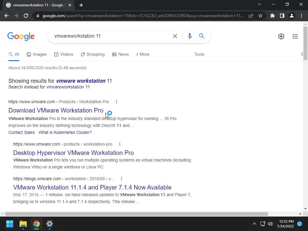Screen dimensions: 308x231
Task: Open the Chrome extensions puzzle icon
Action: click(273, 16)
